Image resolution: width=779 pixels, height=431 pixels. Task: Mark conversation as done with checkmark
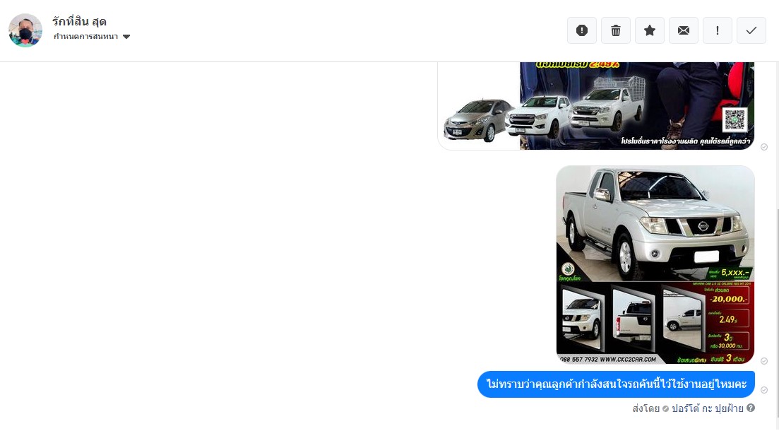[x=751, y=31]
